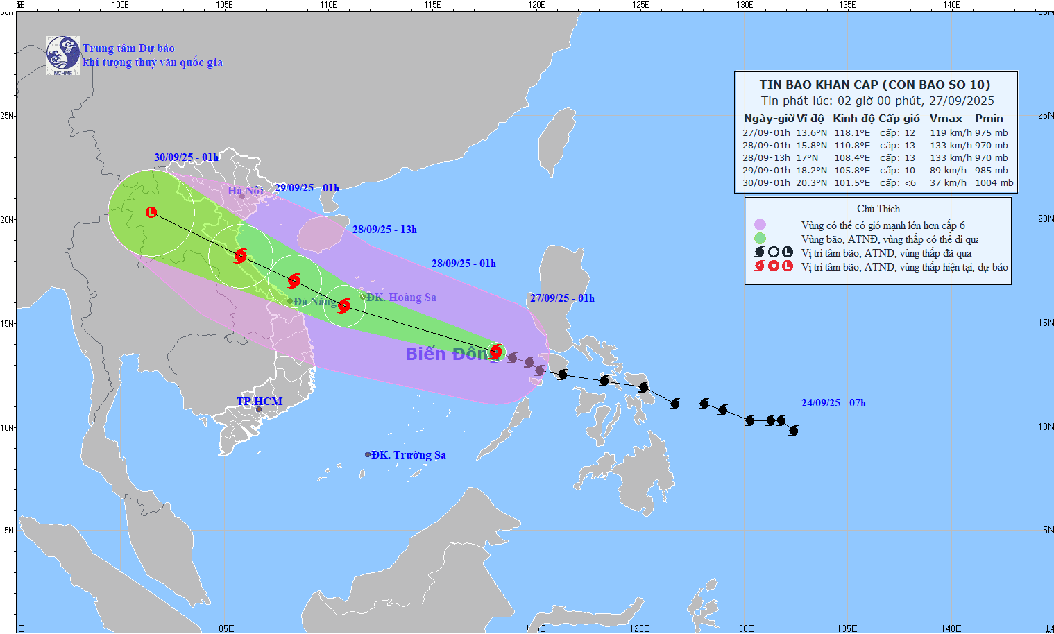Click the green legend swatch for storm path area
Image resolution: width=1054 pixels, height=634 pixels.
point(760,239)
